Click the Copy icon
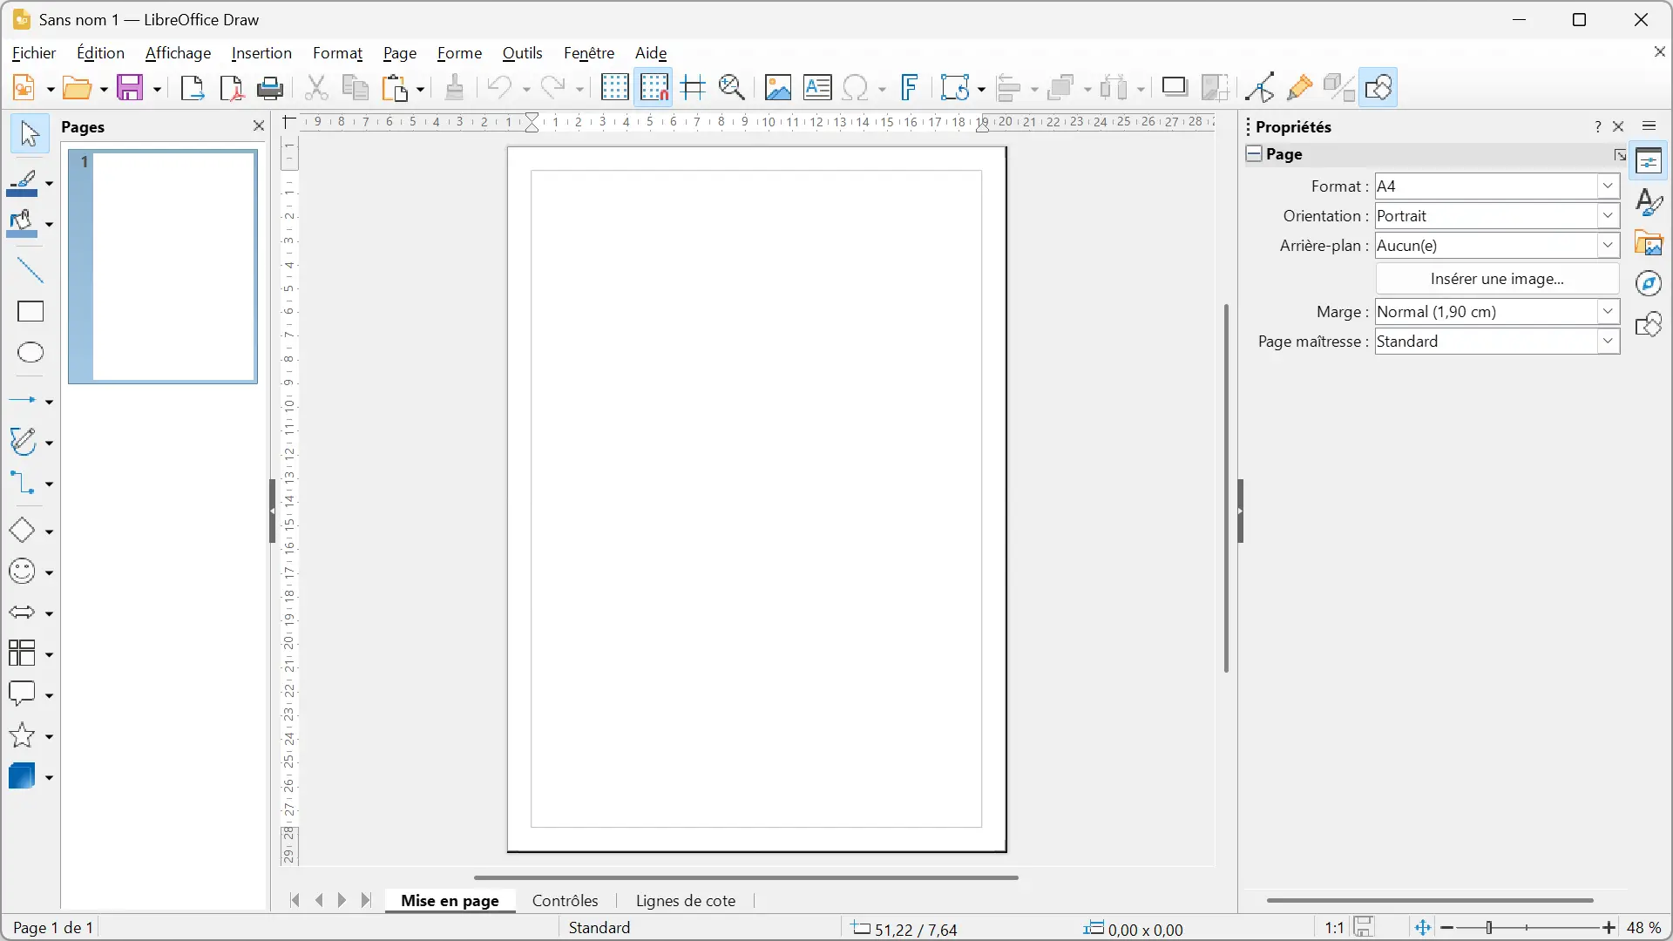Image resolution: width=1673 pixels, height=941 pixels. click(356, 88)
